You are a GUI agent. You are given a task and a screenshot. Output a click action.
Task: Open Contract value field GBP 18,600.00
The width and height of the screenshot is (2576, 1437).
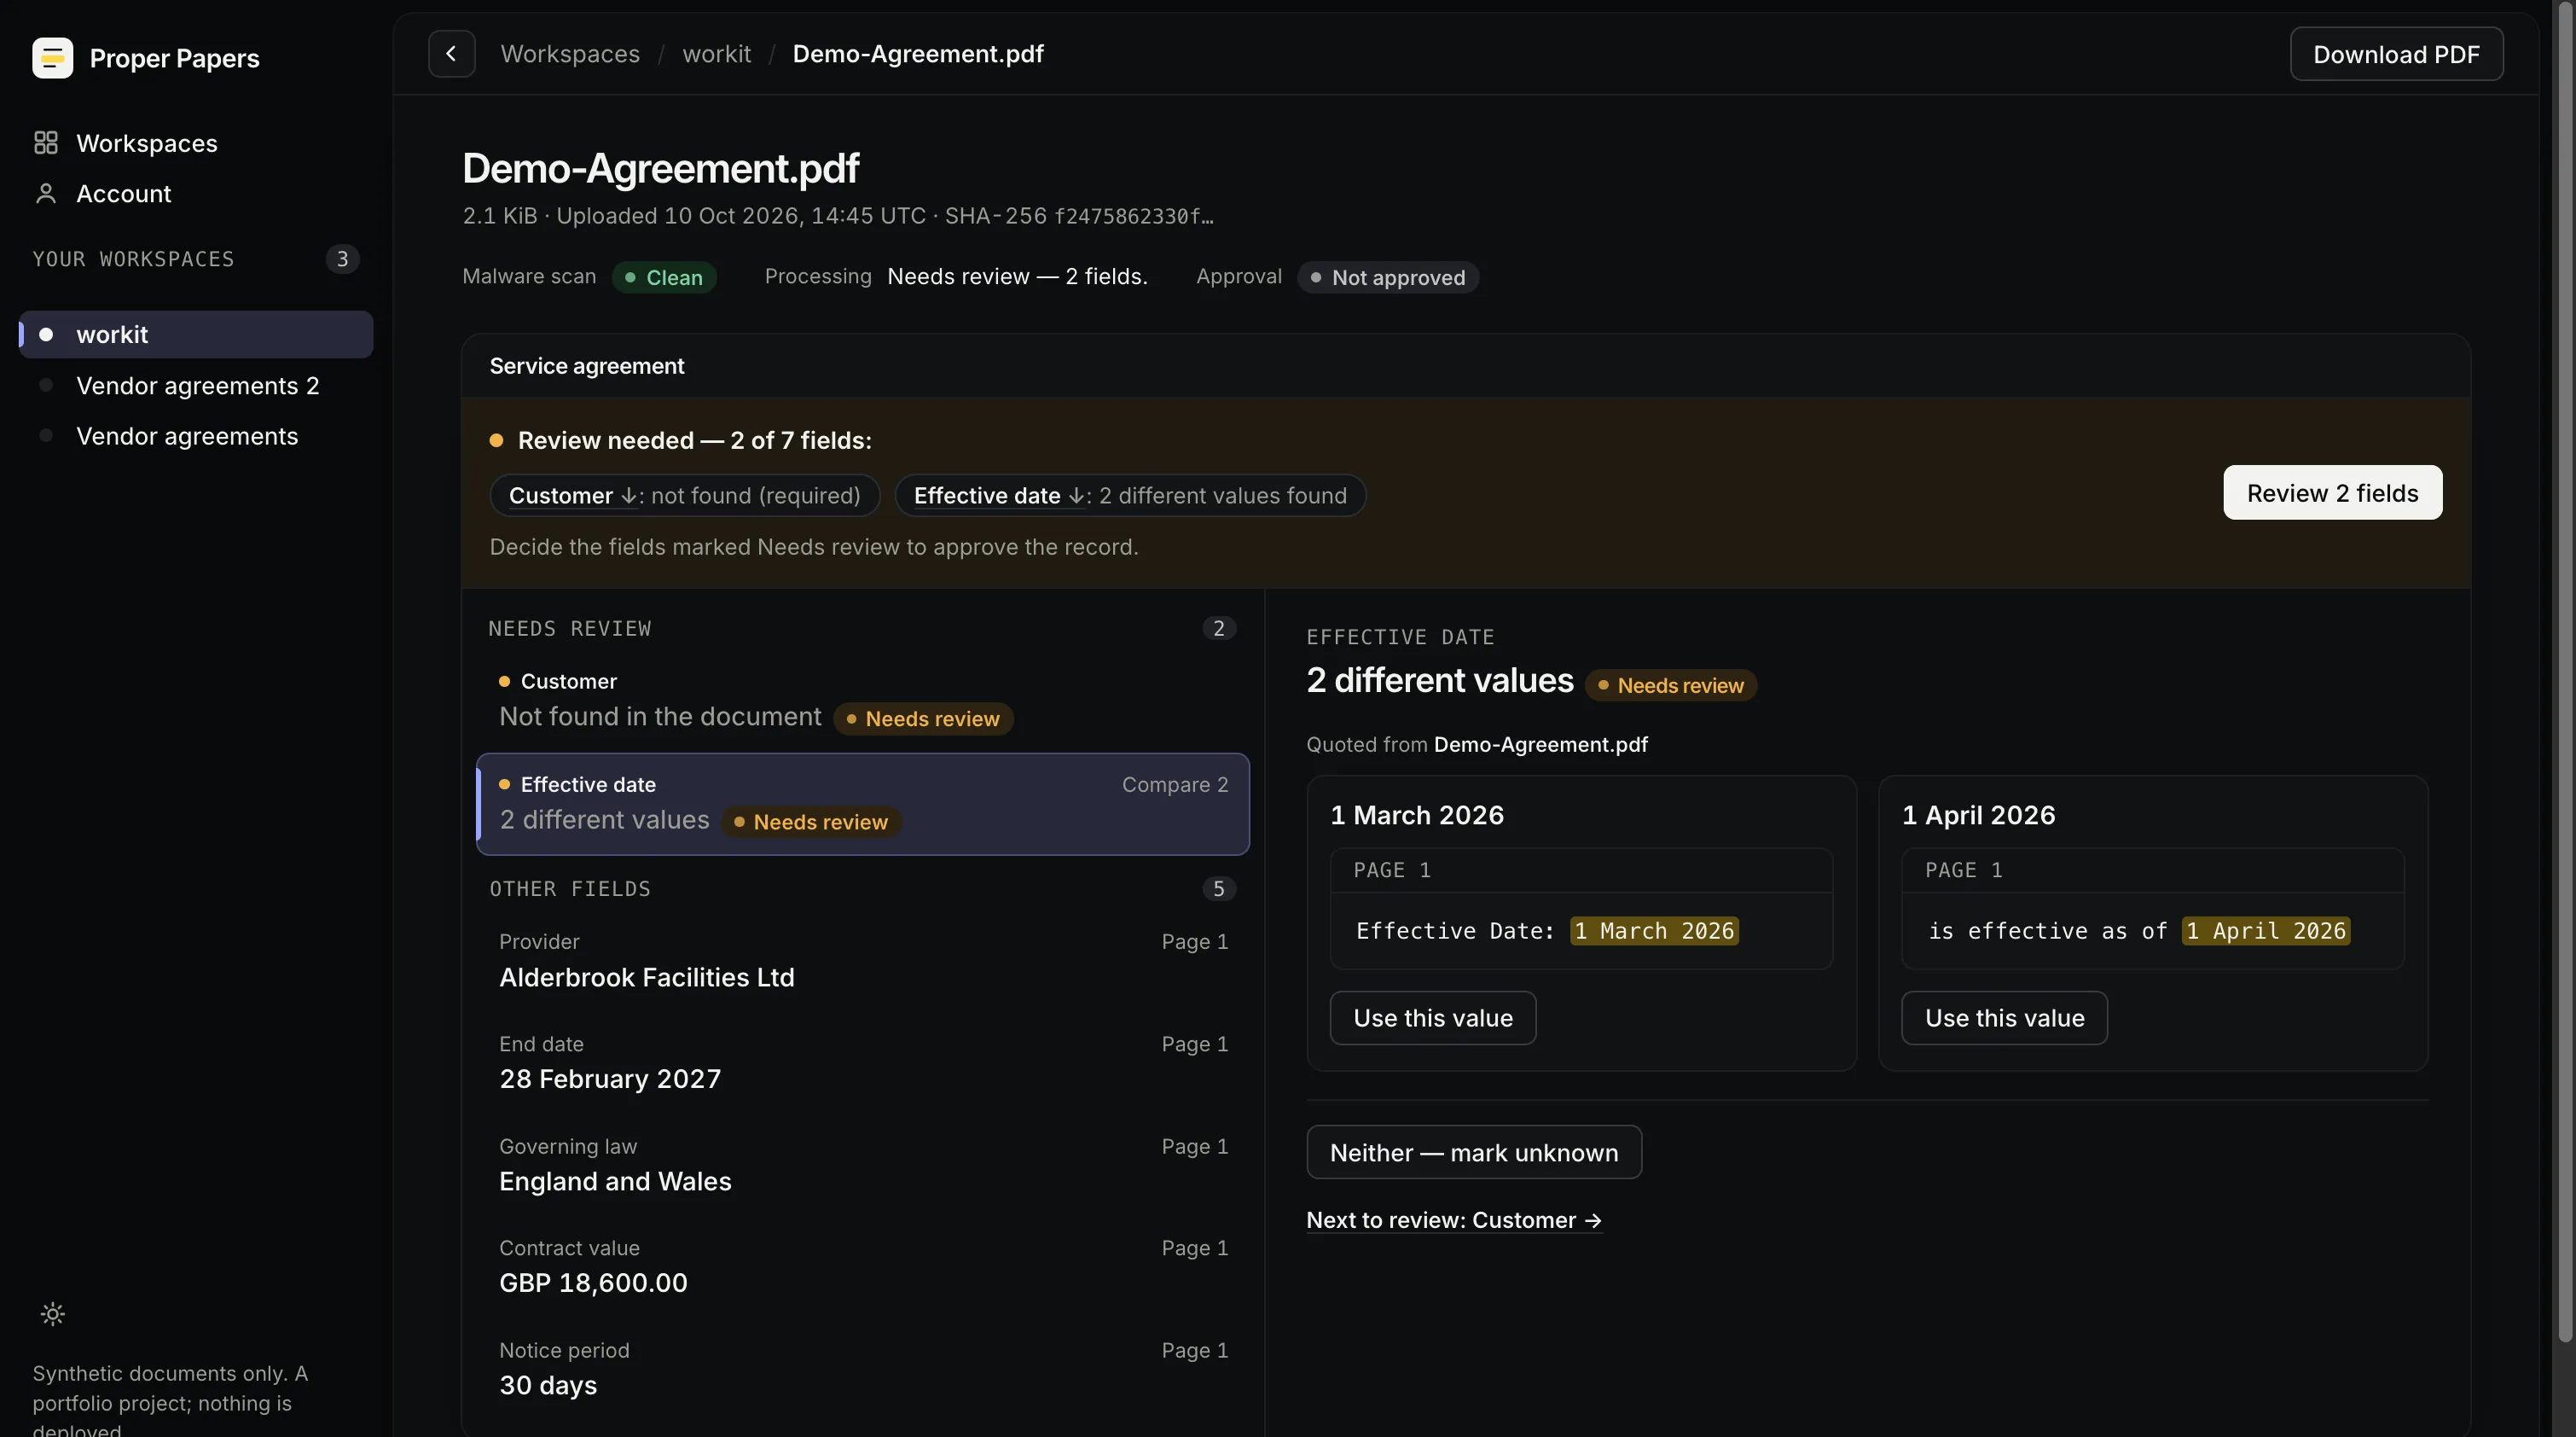[863, 1267]
